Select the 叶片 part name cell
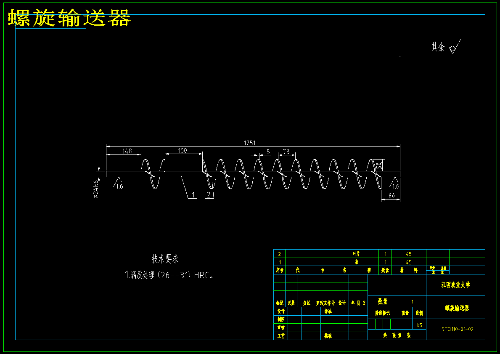The width and height of the screenshot is (500, 354). pyautogui.click(x=357, y=254)
